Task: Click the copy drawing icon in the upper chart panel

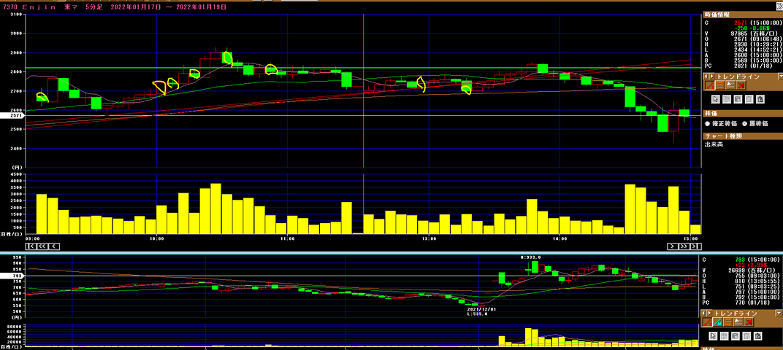Action: [x=727, y=99]
